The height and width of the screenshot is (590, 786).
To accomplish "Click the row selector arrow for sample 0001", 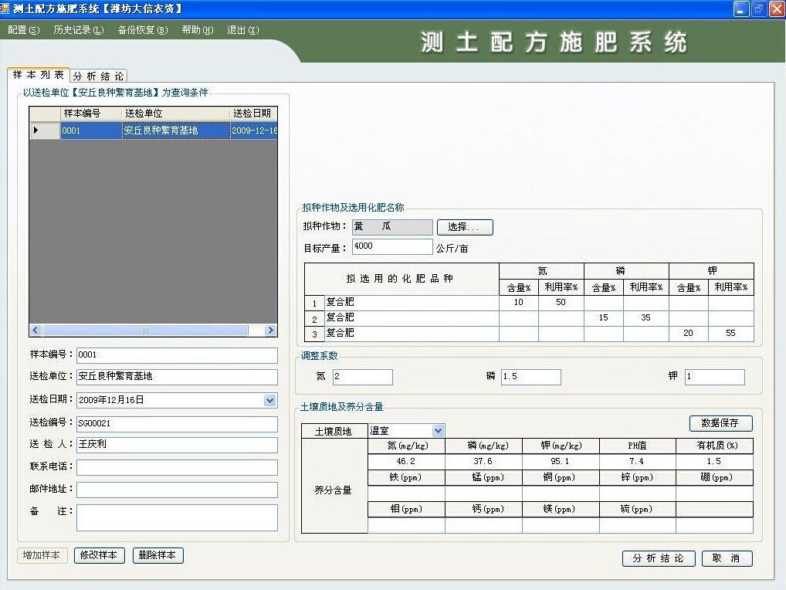I will click(36, 131).
